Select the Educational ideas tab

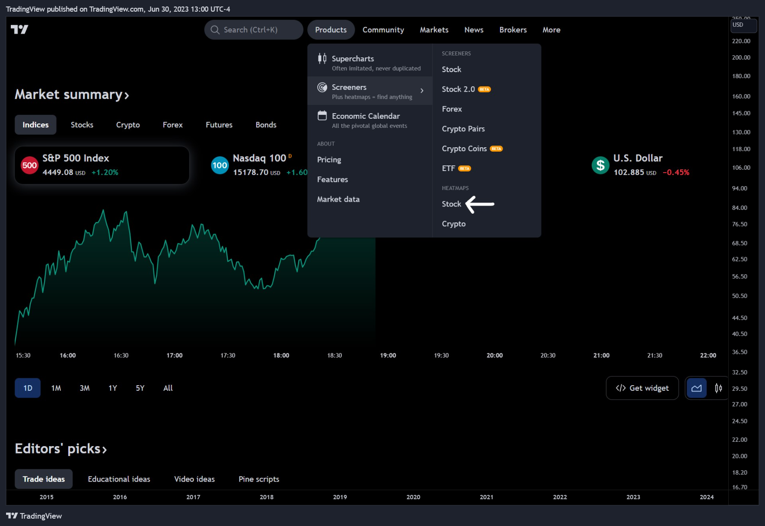coord(119,479)
